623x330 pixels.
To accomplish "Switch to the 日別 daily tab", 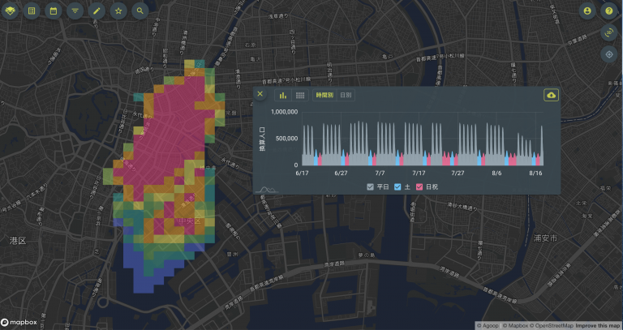I will point(346,95).
